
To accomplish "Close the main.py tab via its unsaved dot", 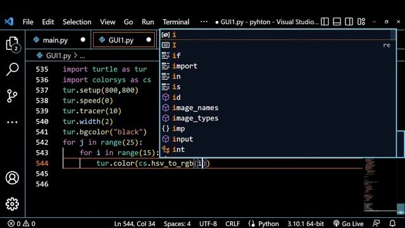I will (x=83, y=40).
